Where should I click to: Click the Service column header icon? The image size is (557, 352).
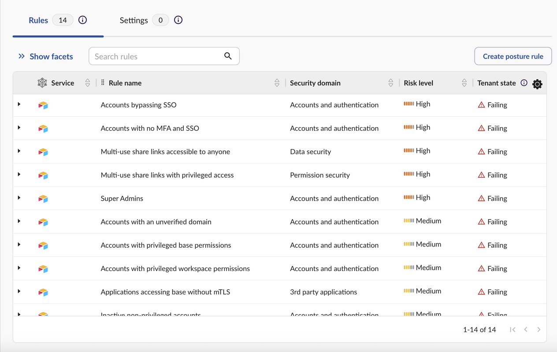point(42,83)
